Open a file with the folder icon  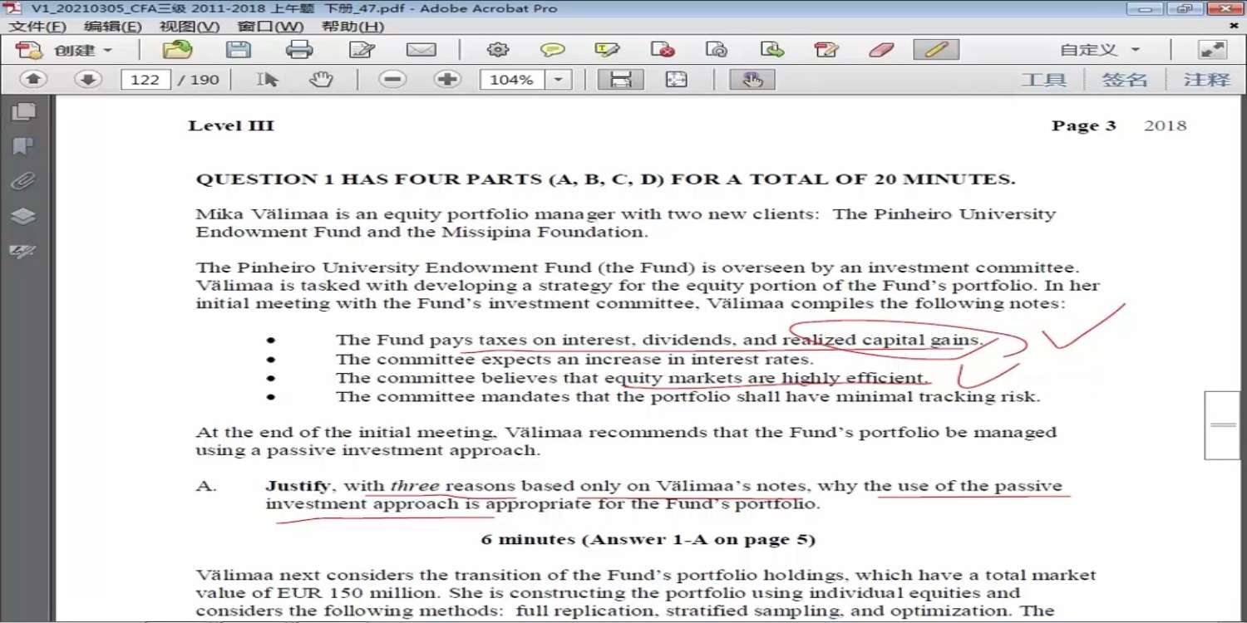coord(177,50)
